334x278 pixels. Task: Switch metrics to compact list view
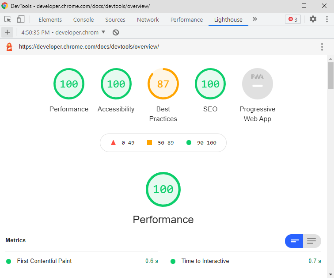click(x=294, y=241)
